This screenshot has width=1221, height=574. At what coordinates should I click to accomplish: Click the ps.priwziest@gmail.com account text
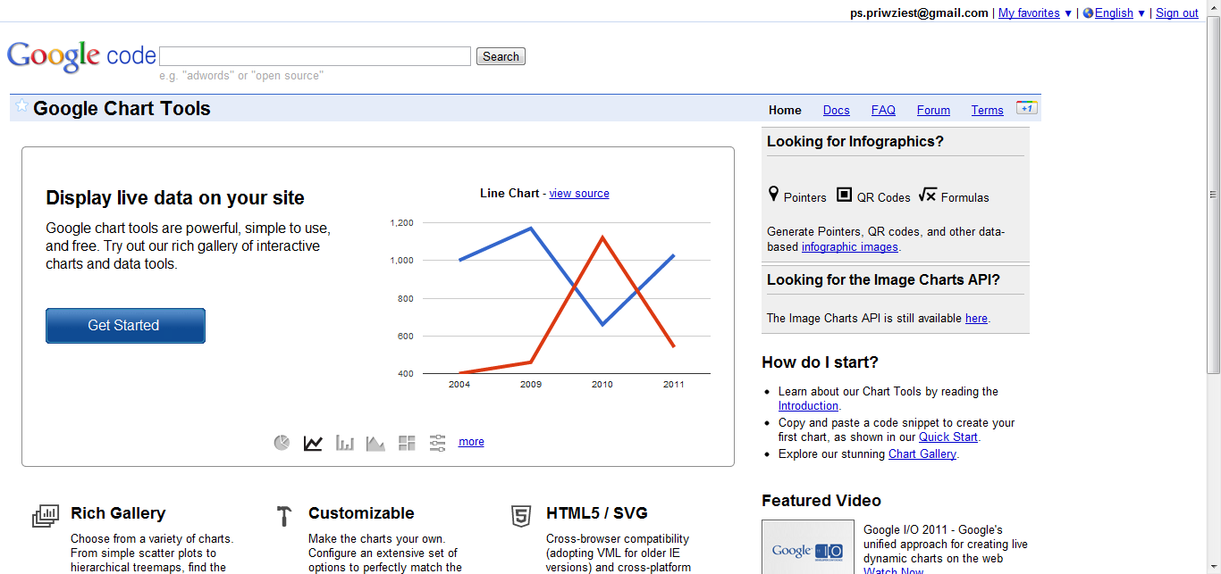coord(919,13)
